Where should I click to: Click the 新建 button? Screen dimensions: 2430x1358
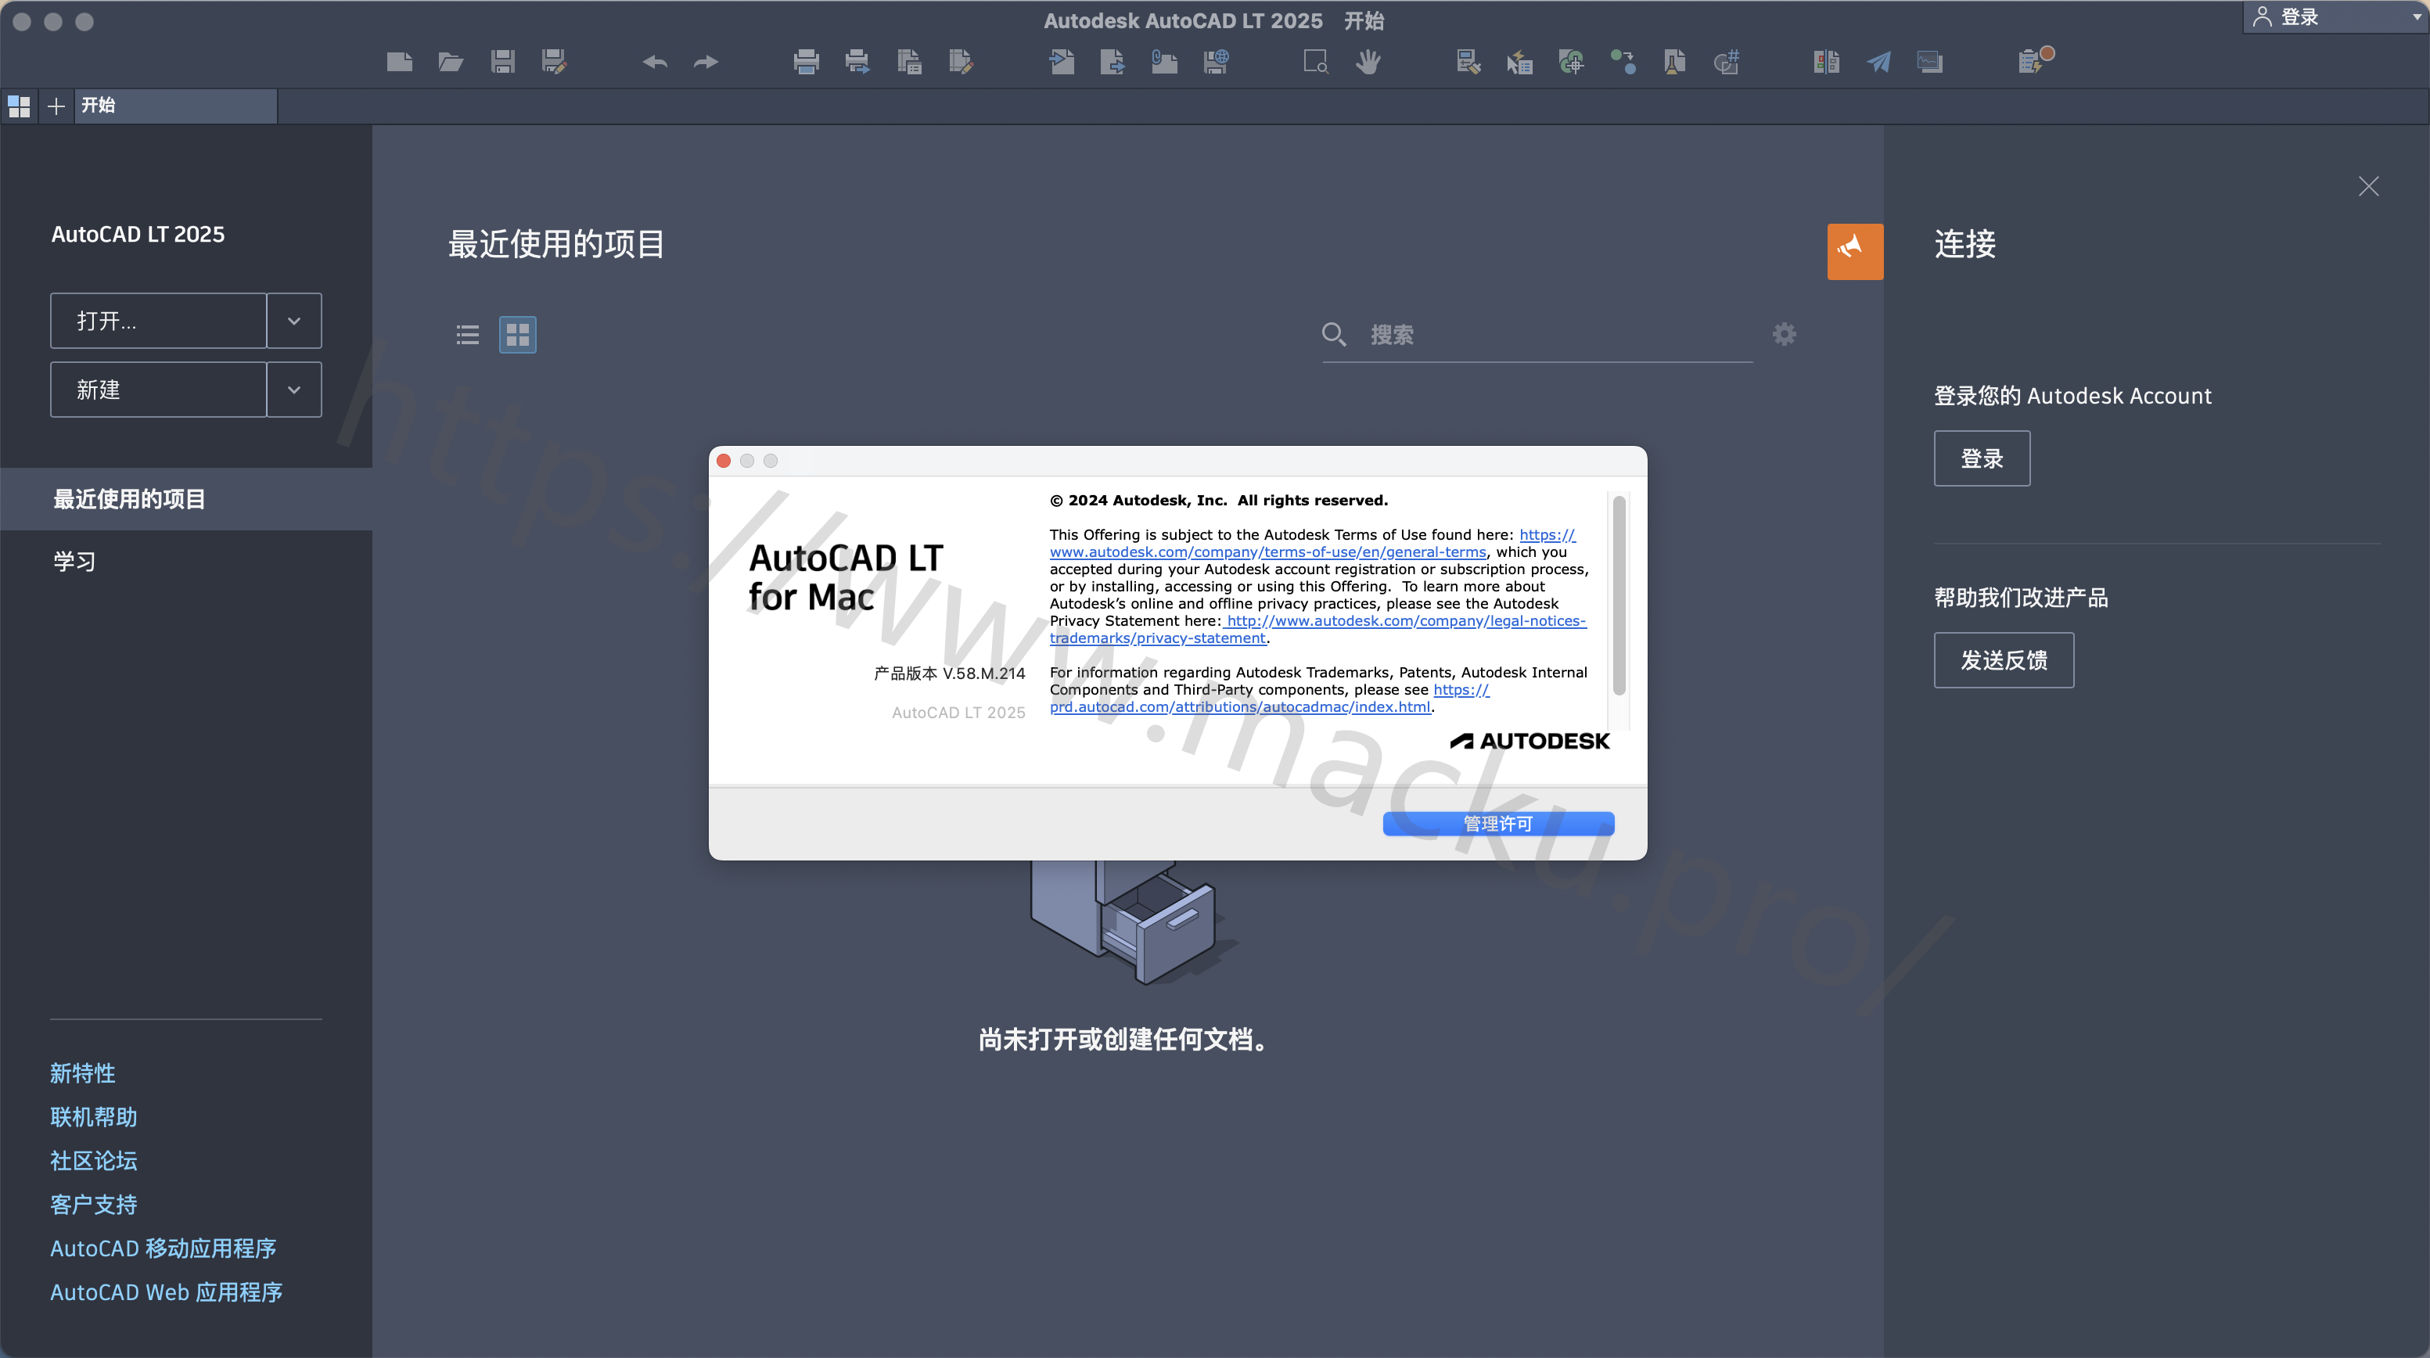(x=159, y=390)
